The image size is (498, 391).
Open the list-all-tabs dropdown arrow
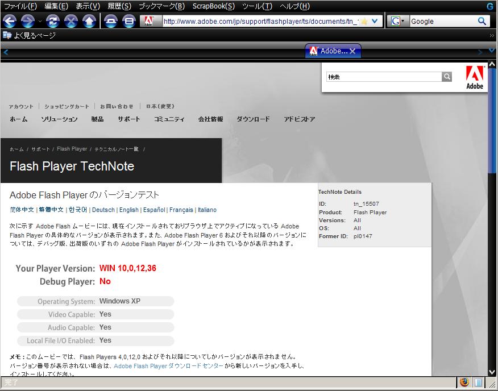pos(492,51)
